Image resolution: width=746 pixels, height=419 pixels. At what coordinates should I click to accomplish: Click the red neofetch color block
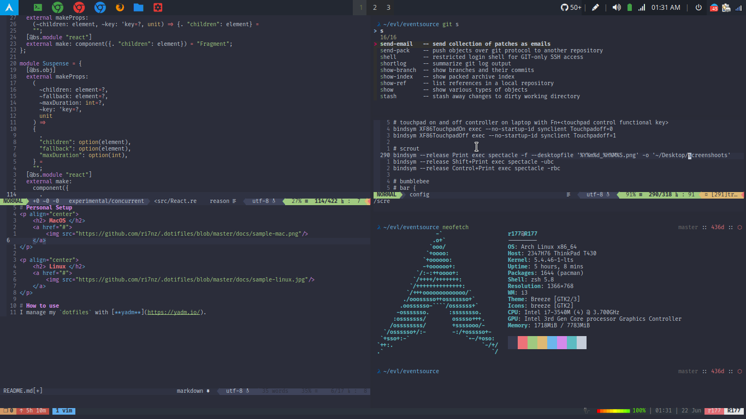click(x=523, y=343)
